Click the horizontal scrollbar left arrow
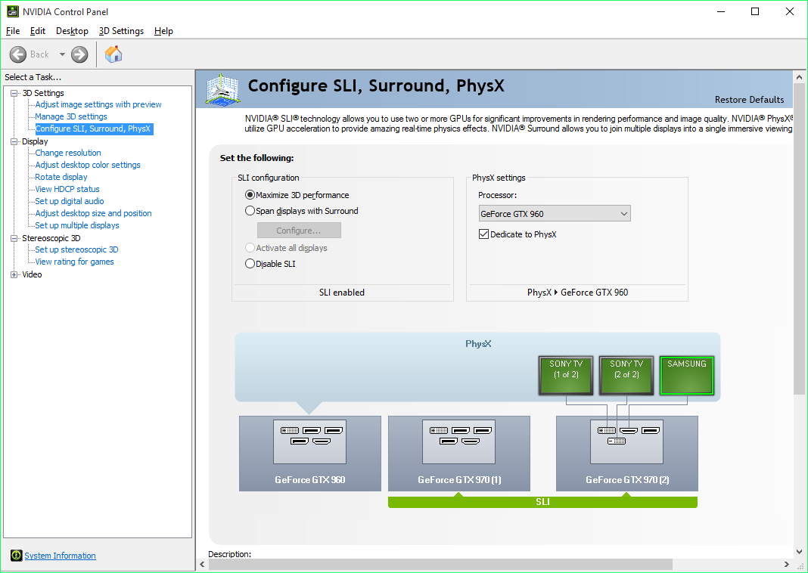This screenshot has height=573, width=808. [x=203, y=564]
